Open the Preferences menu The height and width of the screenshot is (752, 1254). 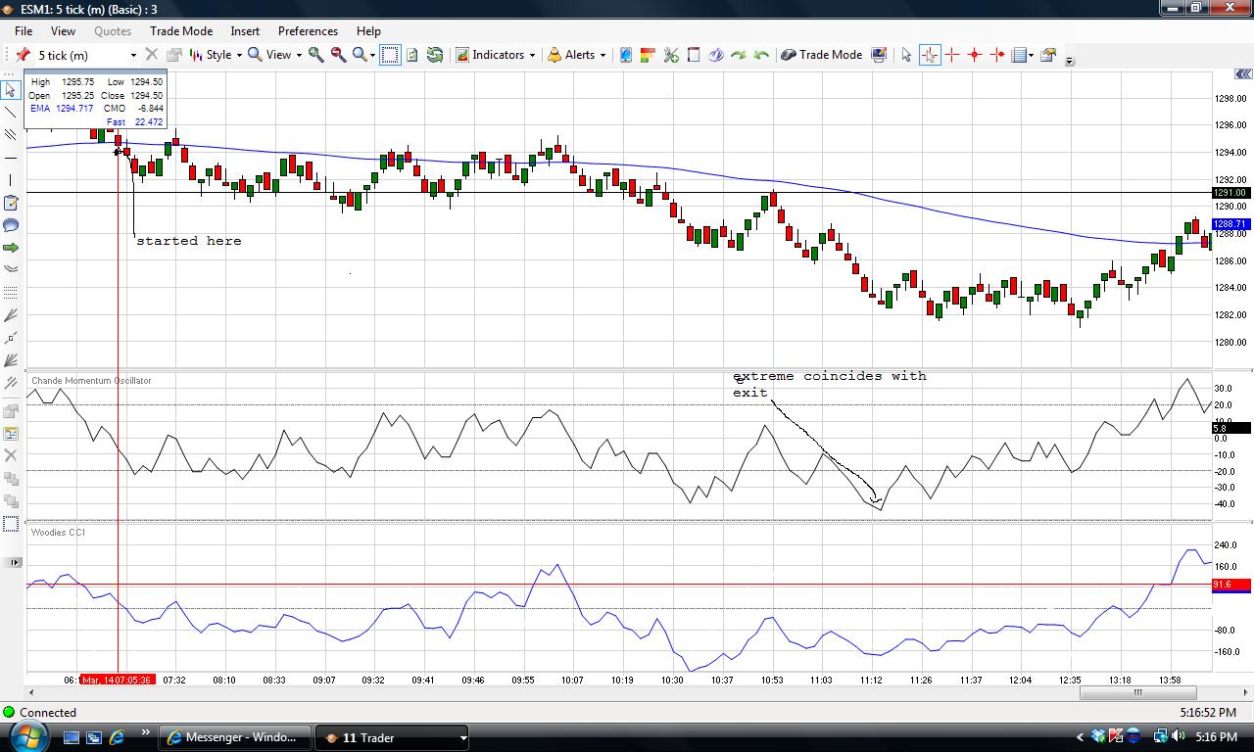(308, 31)
